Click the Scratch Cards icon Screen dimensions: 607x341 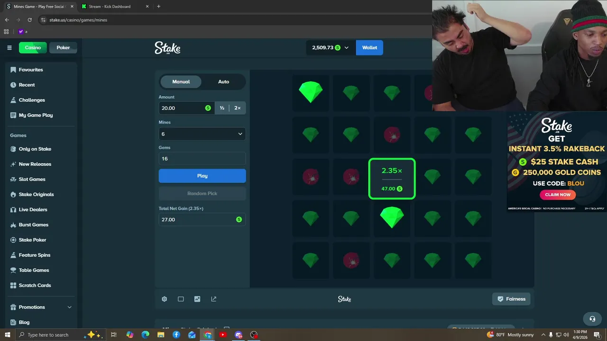(x=13, y=285)
